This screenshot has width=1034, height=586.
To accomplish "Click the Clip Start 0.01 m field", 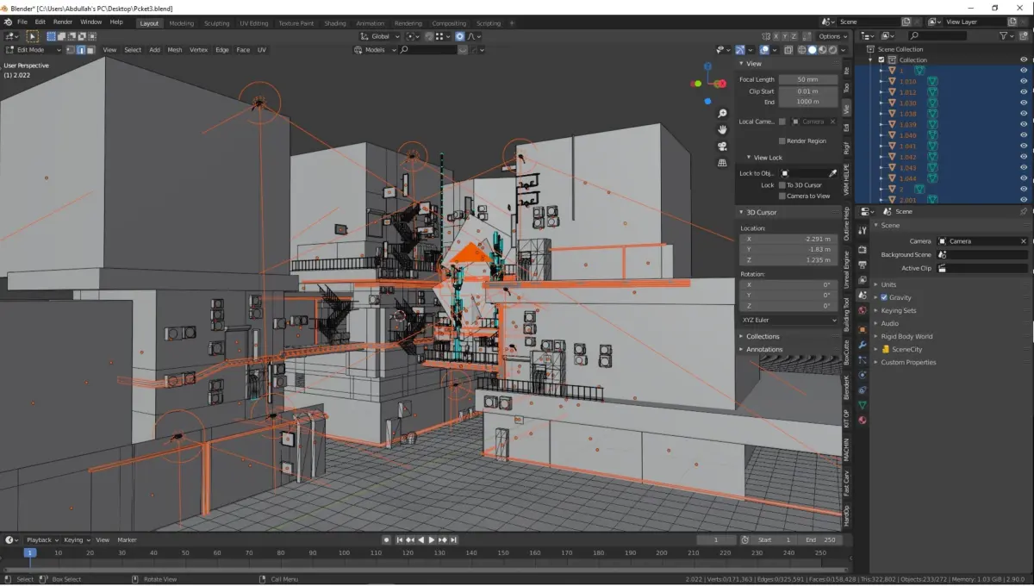I will pyautogui.click(x=807, y=90).
